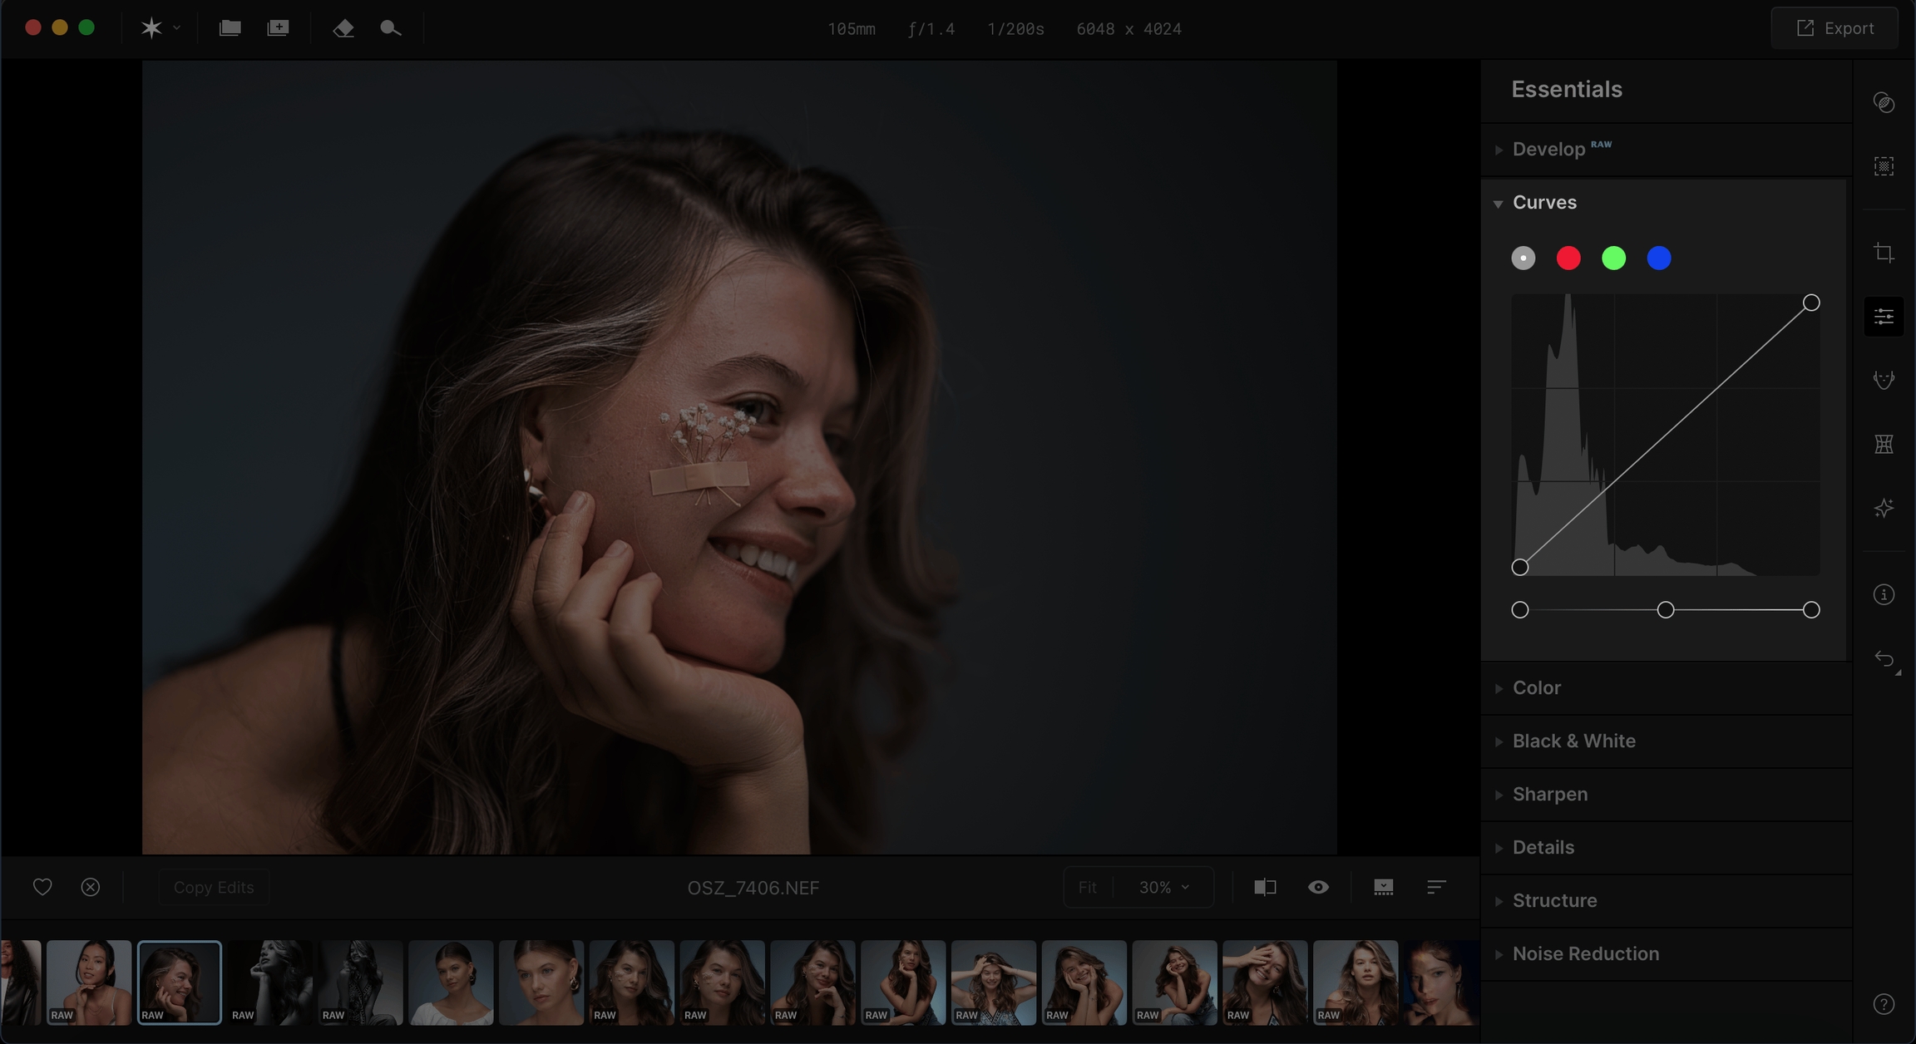Click the midtone handle on curves slider
Image resolution: width=1916 pixels, height=1044 pixels.
tap(1665, 610)
